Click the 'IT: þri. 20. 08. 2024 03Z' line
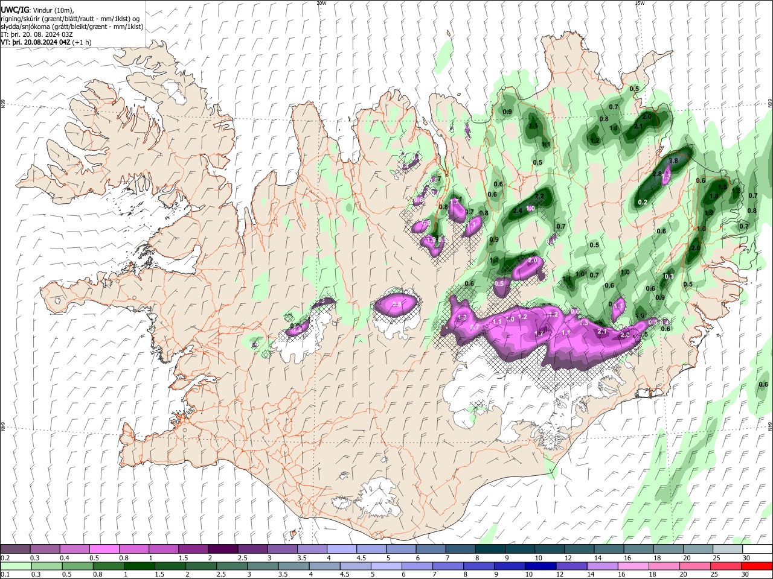Viewport: 773px width, 579px height. click(x=37, y=34)
